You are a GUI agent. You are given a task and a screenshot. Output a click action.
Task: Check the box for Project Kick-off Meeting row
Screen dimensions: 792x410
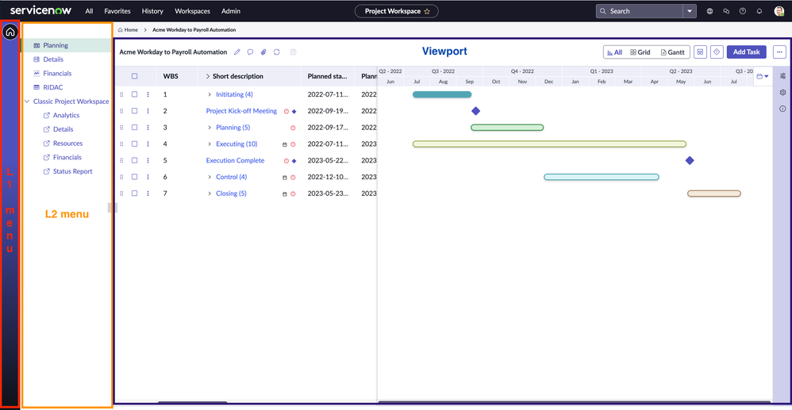[134, 110]
